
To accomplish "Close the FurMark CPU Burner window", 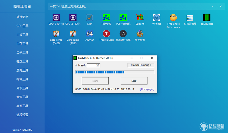I will (x=152, y=58).
